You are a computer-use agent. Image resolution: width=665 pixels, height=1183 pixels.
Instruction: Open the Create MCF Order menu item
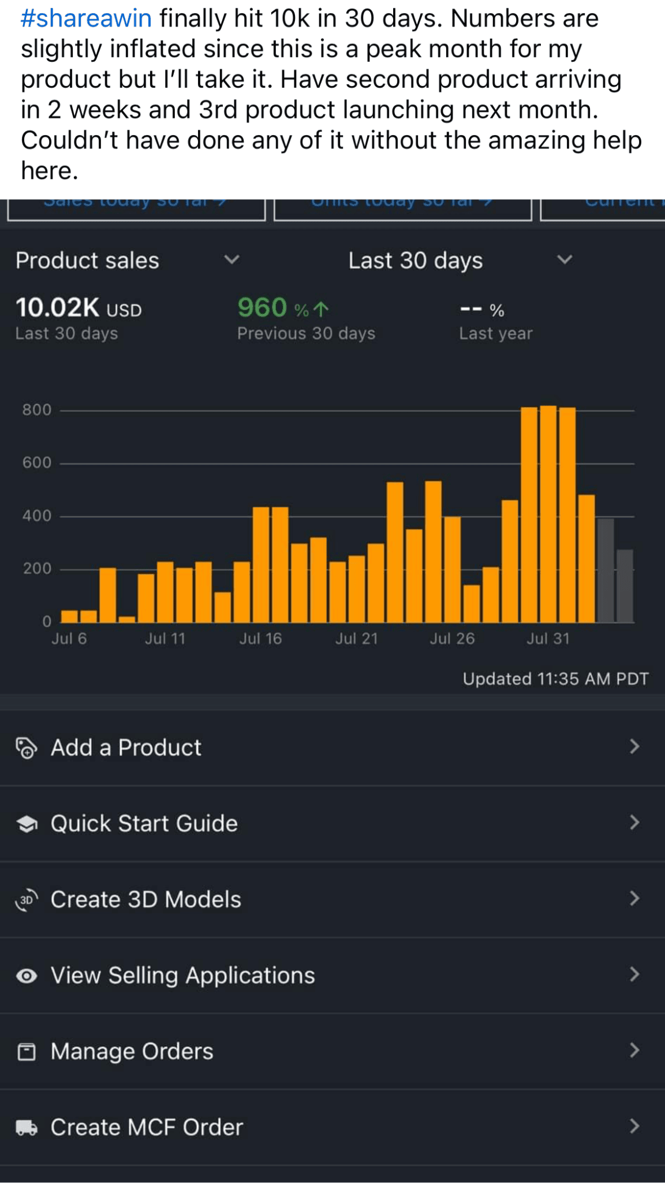[147, 1128]
